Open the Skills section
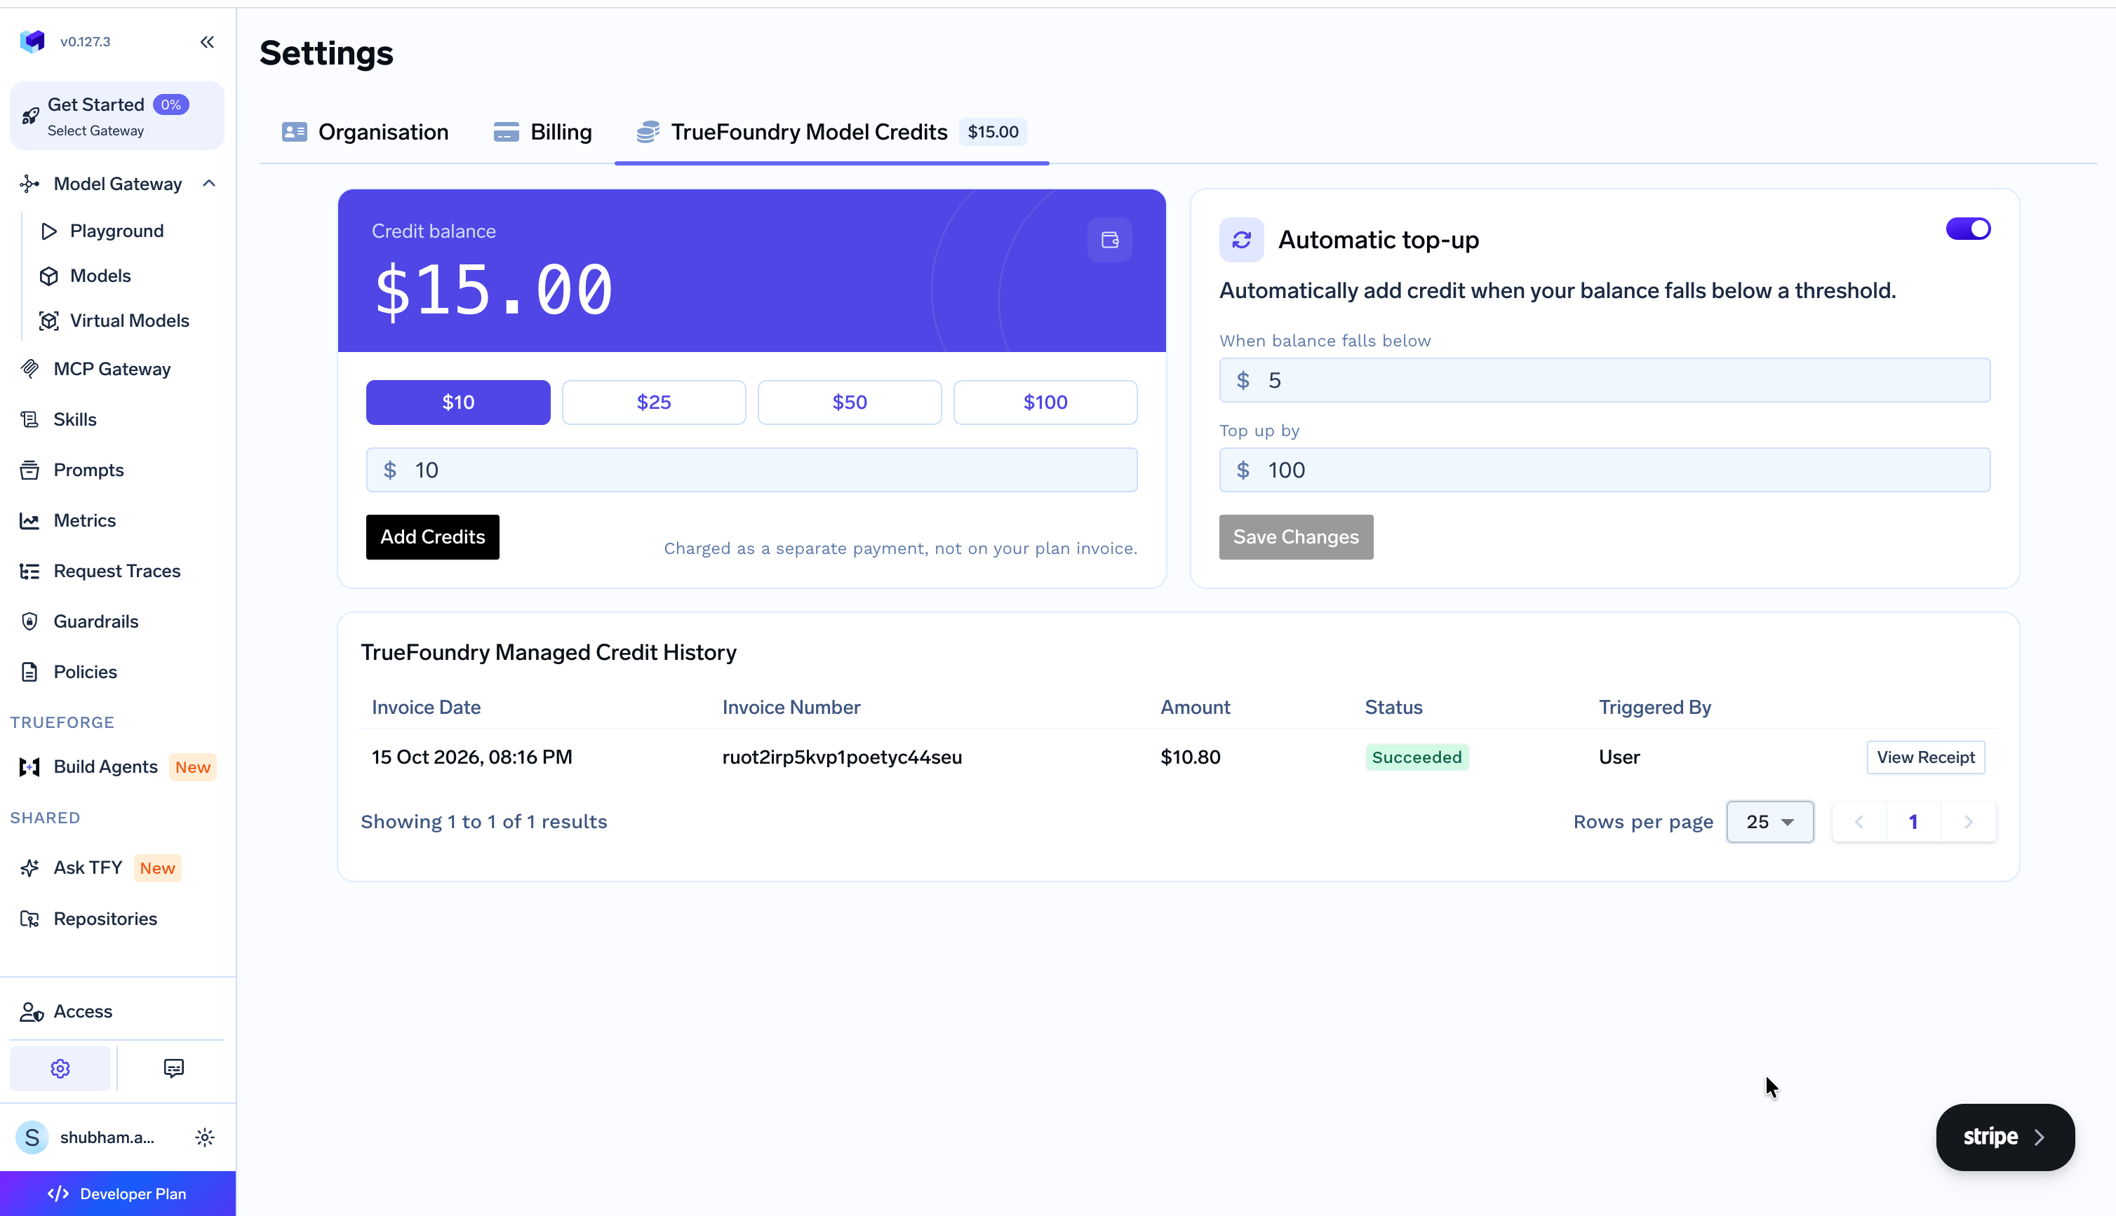2116x1216 pixels. [74, 419]
